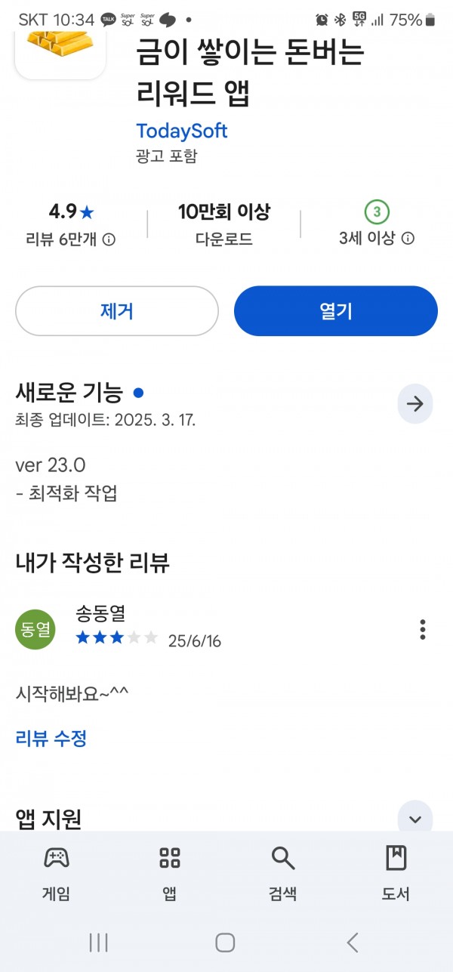Tap the three-star review rating

[117, 637]
